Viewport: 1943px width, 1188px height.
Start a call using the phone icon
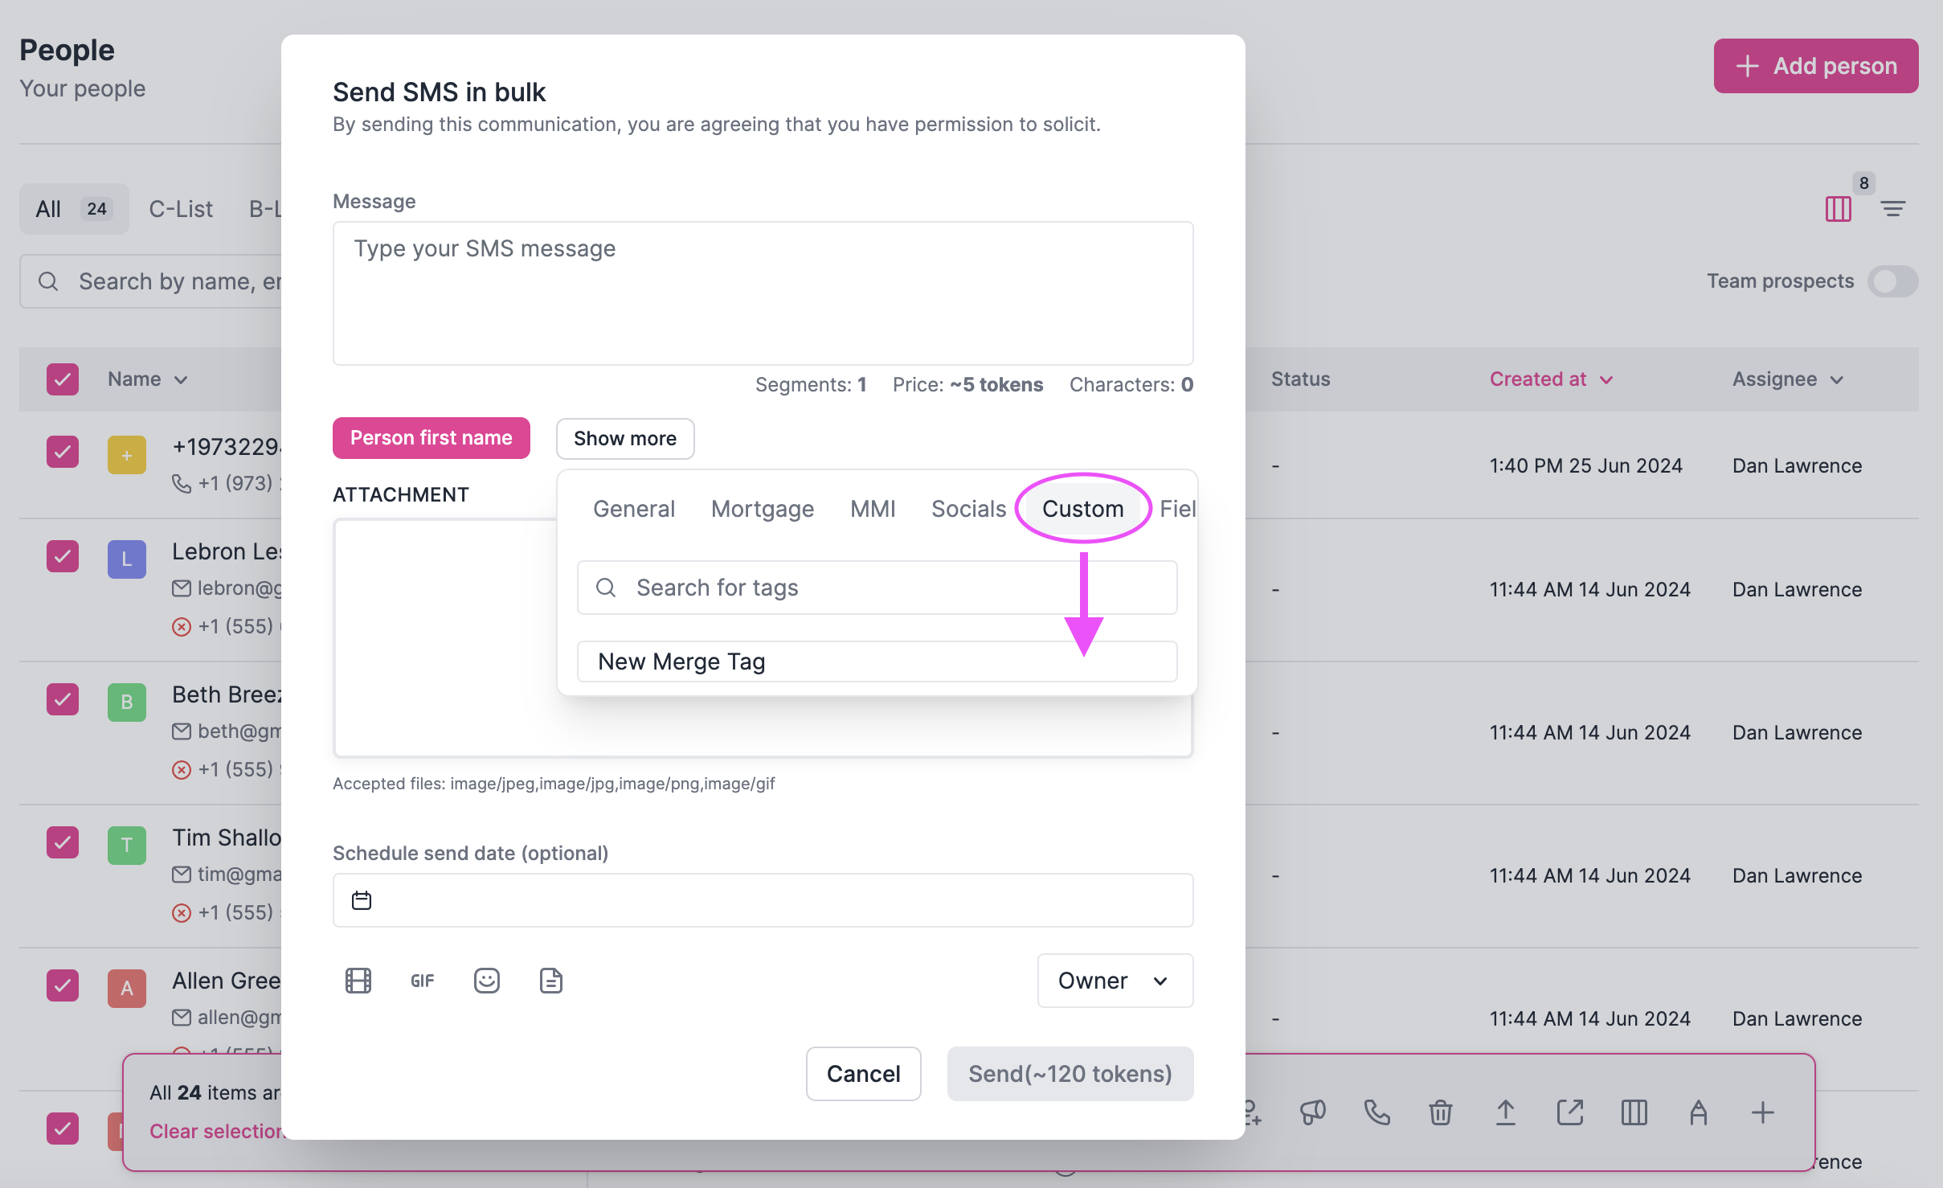(x=1376, y=1112)
